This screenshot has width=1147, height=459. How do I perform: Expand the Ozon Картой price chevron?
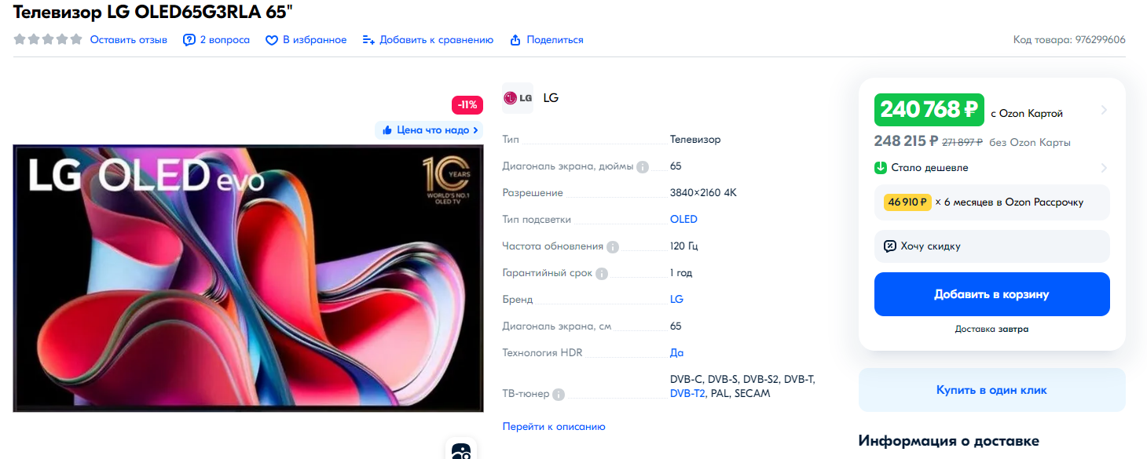tap(1104, 110)
